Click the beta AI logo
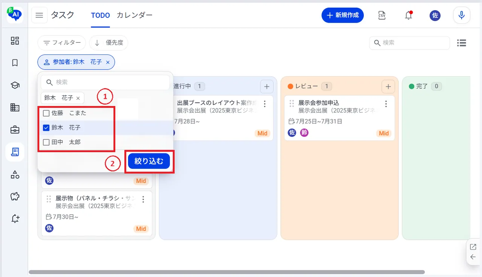The image size is (482, 277). pyautogui.click(x=15, y=14)
